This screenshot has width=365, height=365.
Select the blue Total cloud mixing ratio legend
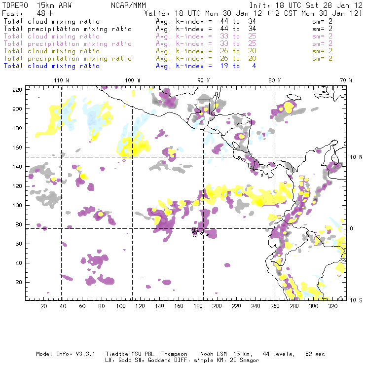click(x=52, y=66)
